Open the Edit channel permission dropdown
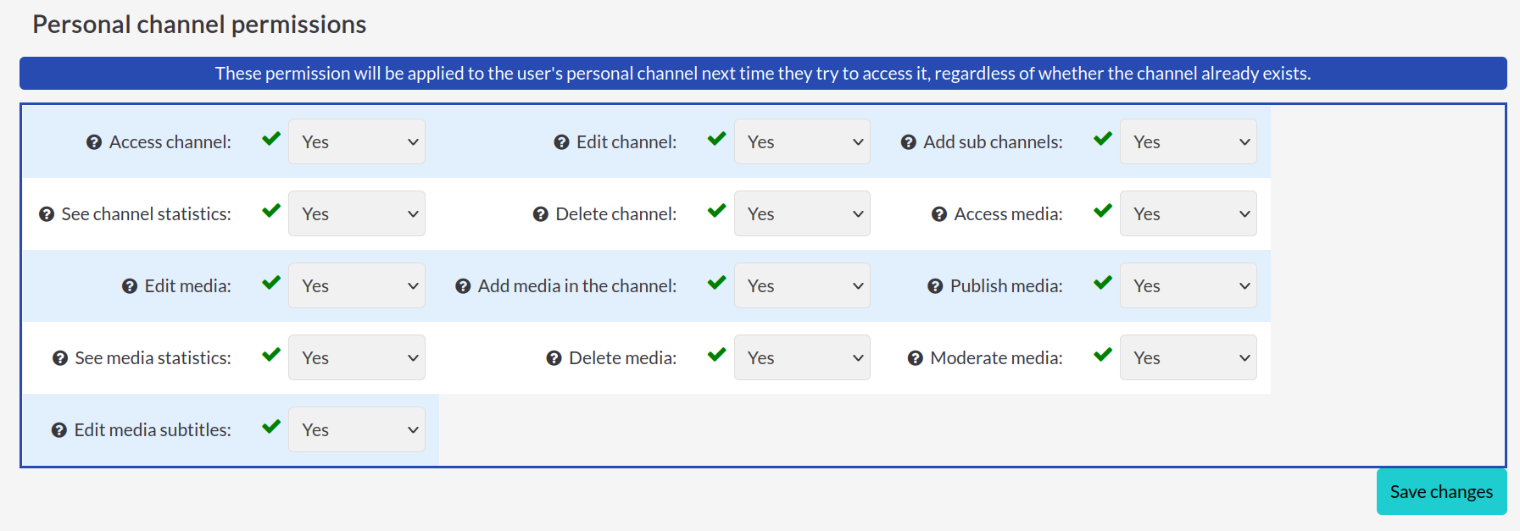 [x=802, y=141]
